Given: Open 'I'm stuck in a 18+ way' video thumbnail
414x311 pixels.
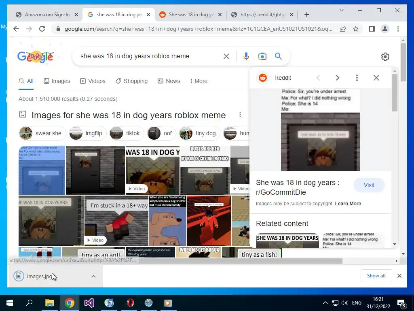Looking at the screenshot, I should pyautogui.click(x=116, y=221).
